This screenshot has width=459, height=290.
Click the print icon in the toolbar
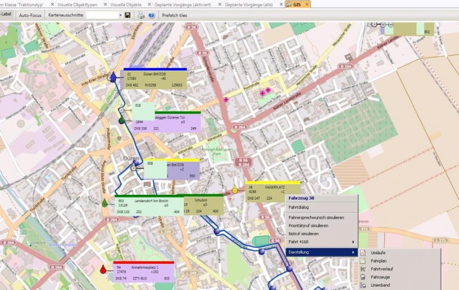pyautogui.click(x=141, y=15)
